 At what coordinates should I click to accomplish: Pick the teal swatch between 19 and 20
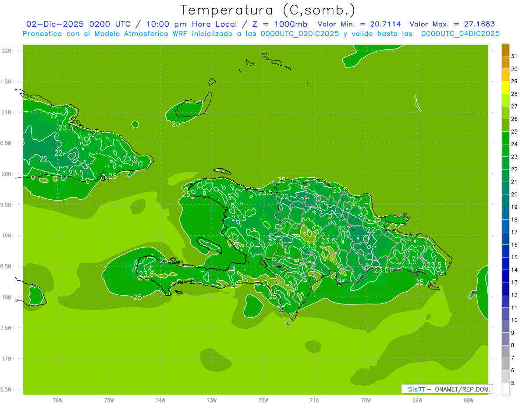(x=505, y=201)
